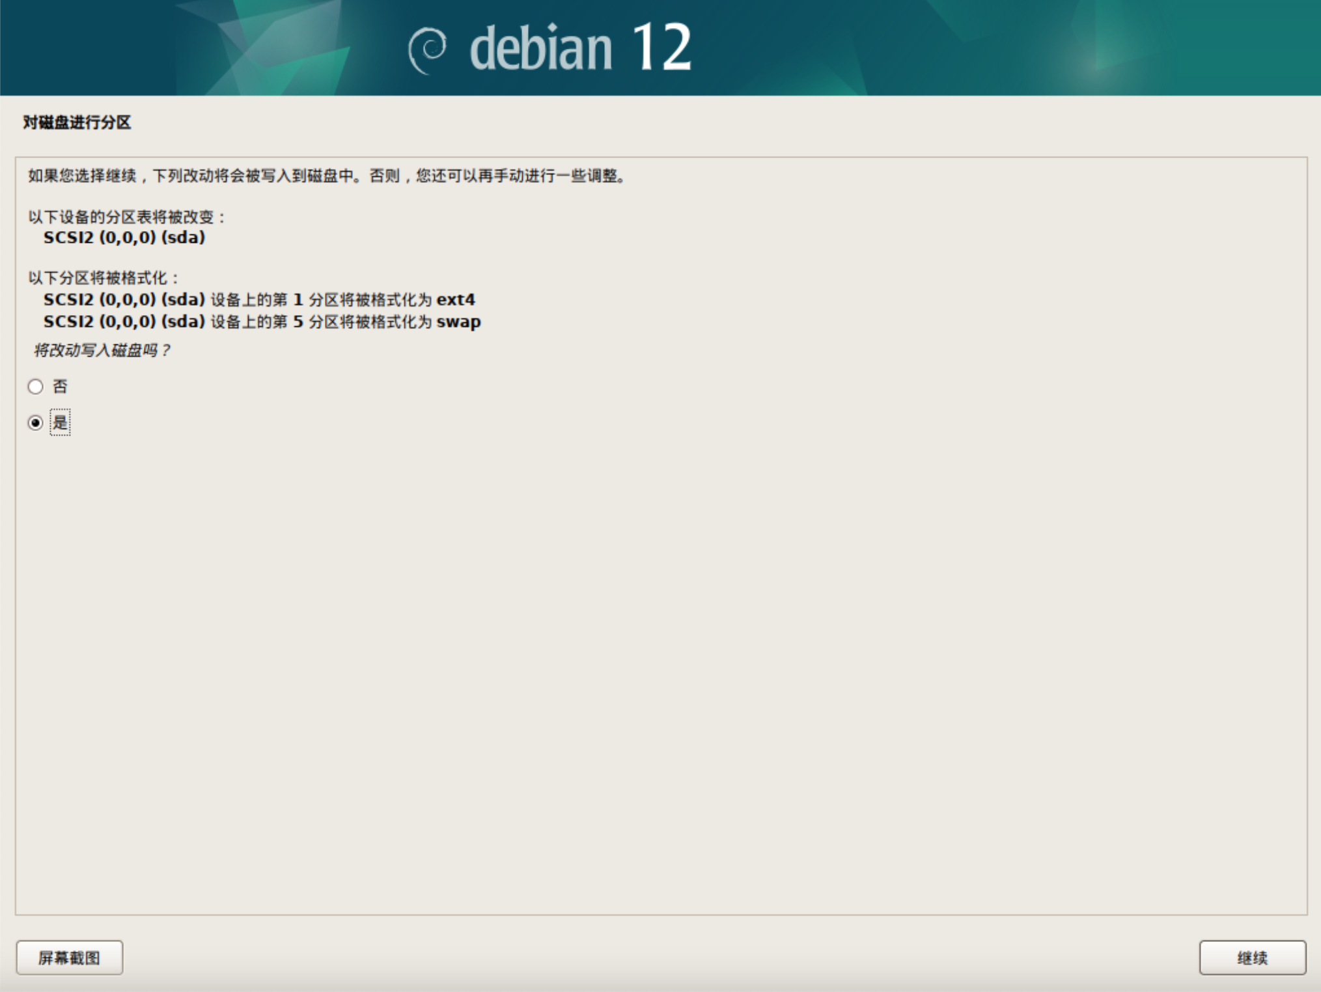
Task: Click the 对磁盘进行分区 heading
Action: coord(77,122)
